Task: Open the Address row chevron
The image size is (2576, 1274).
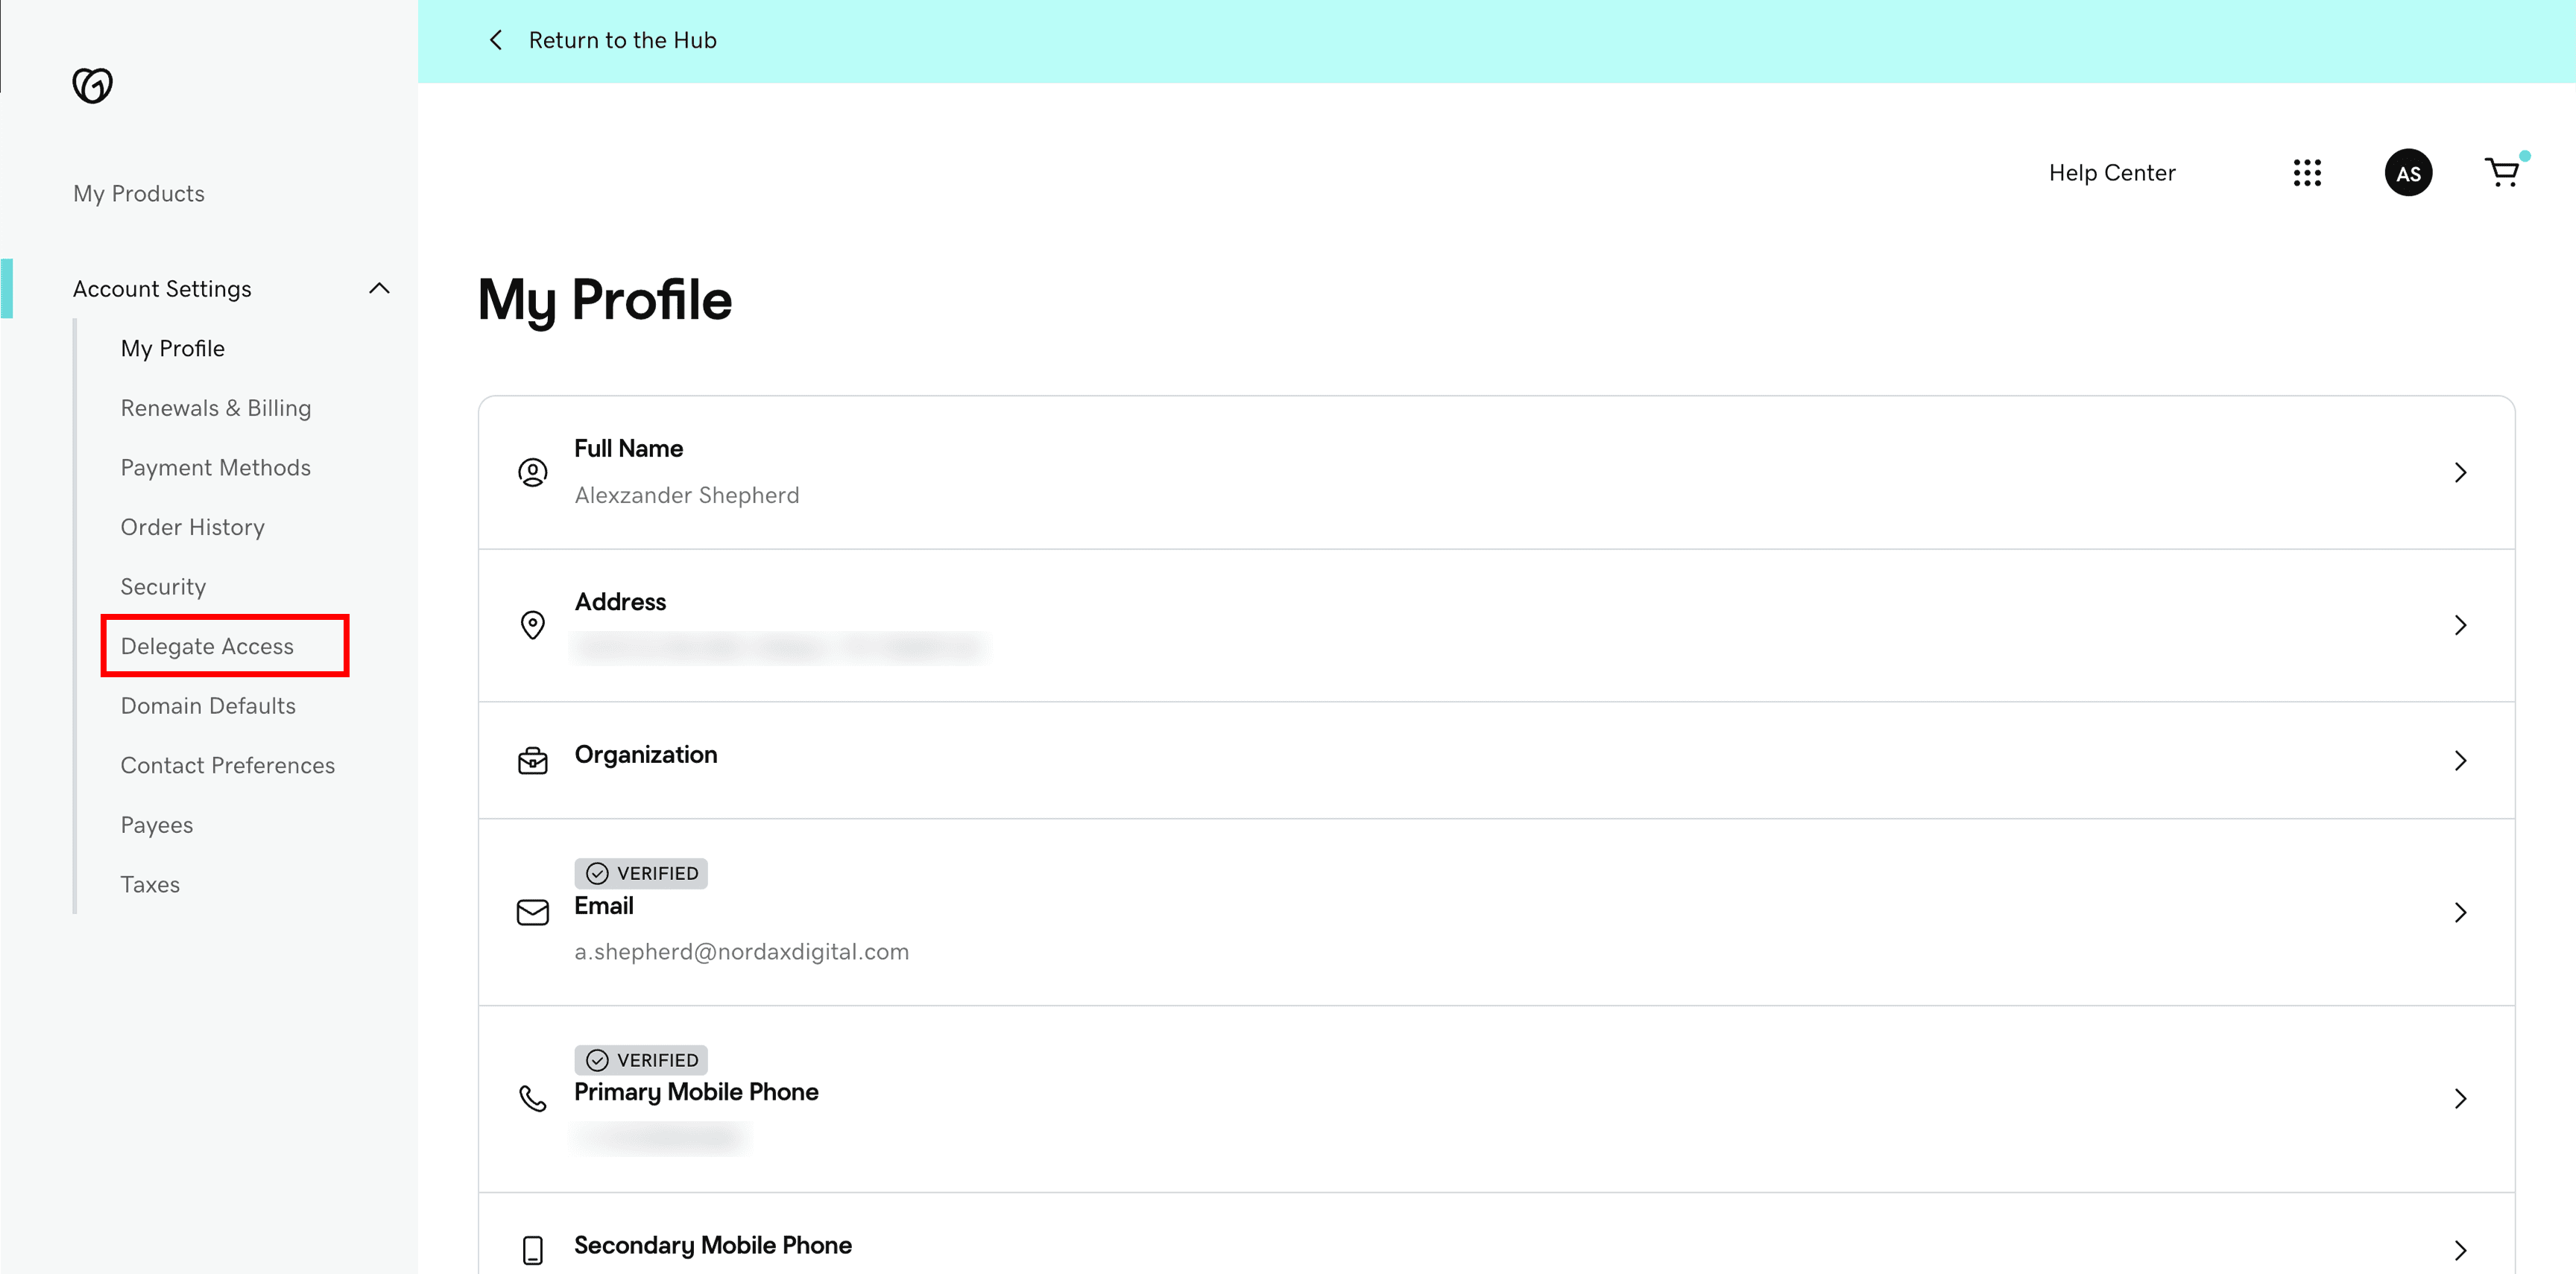Action: point(2461,624)
